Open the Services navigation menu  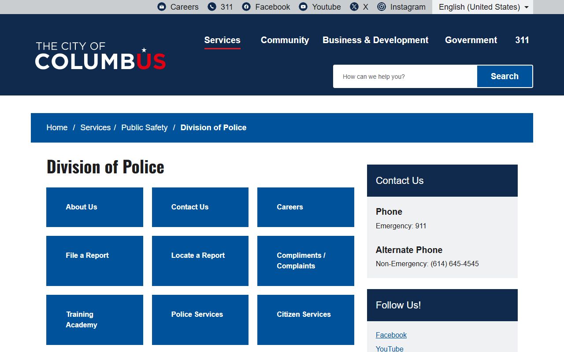(x=222, y=40)
